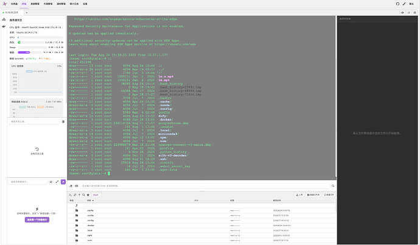Refresh the file list
The width and height of the screenshot is (420, 245).
(x=75, y=195)
